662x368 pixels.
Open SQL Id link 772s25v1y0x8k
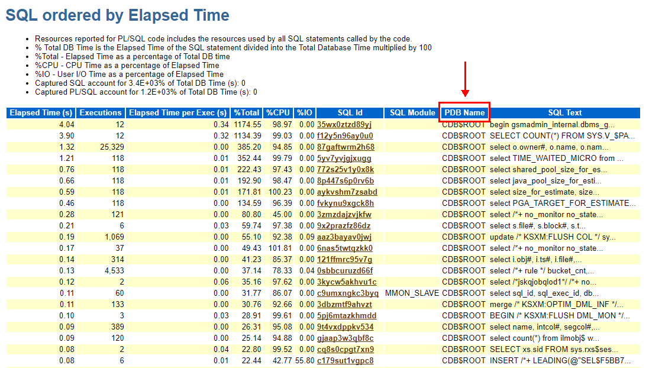pyautogui.click(x=345, y=169)
